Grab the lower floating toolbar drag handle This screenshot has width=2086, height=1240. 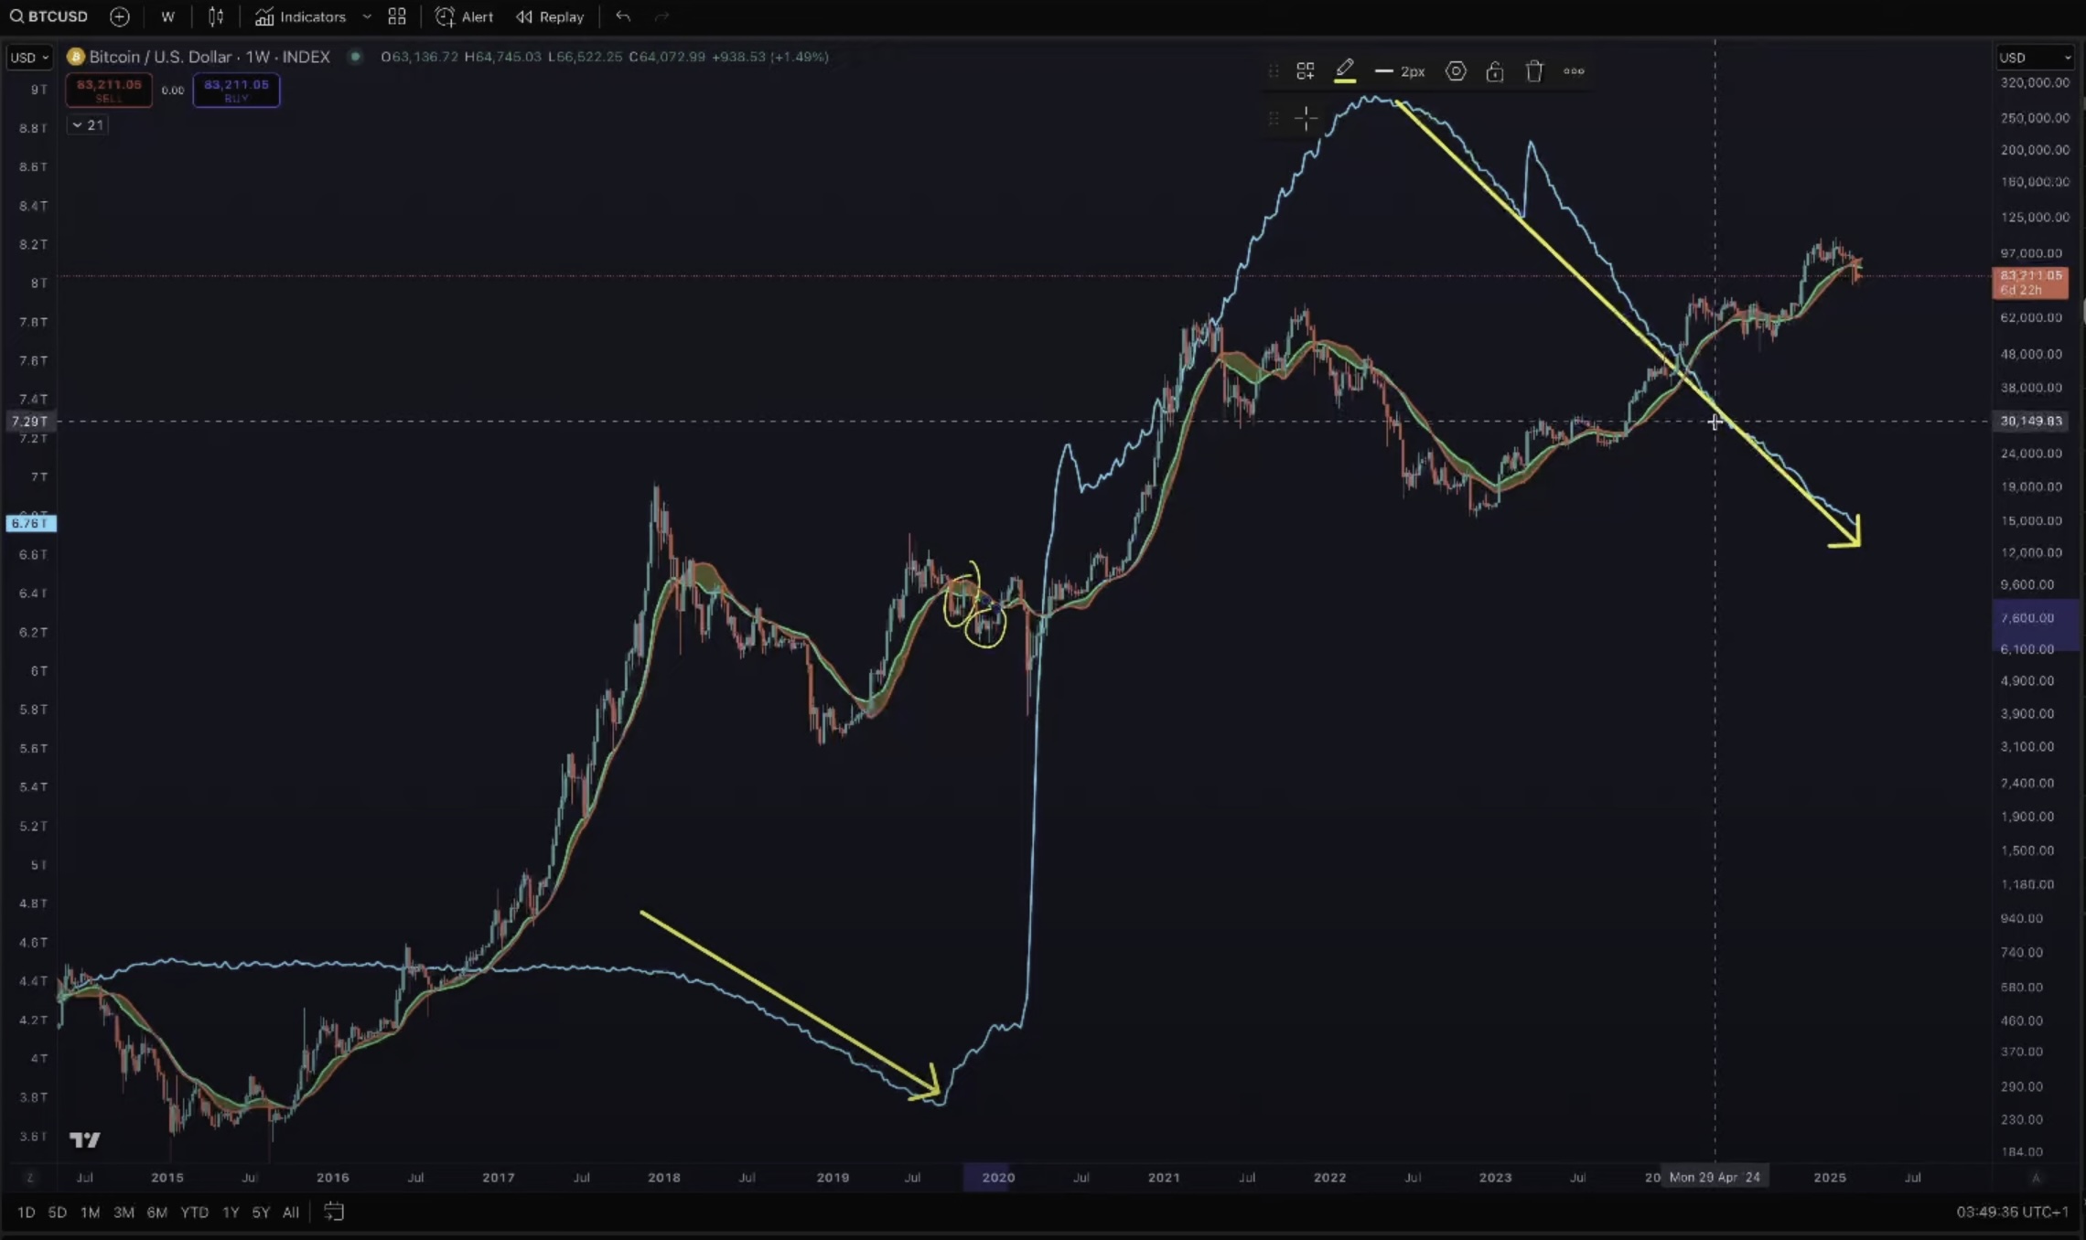click(1273, 118)
